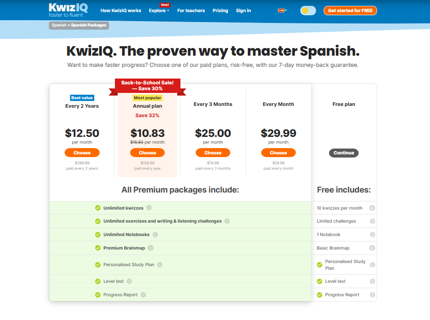Image resolution: width=430 pixels, height=320 pixels.
Task: Expand the Explore menu
Action: [x=159, y=10]
